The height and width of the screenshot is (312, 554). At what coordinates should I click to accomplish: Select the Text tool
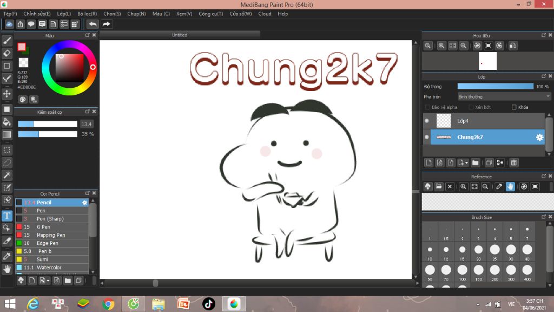click(x=6, y=216)
